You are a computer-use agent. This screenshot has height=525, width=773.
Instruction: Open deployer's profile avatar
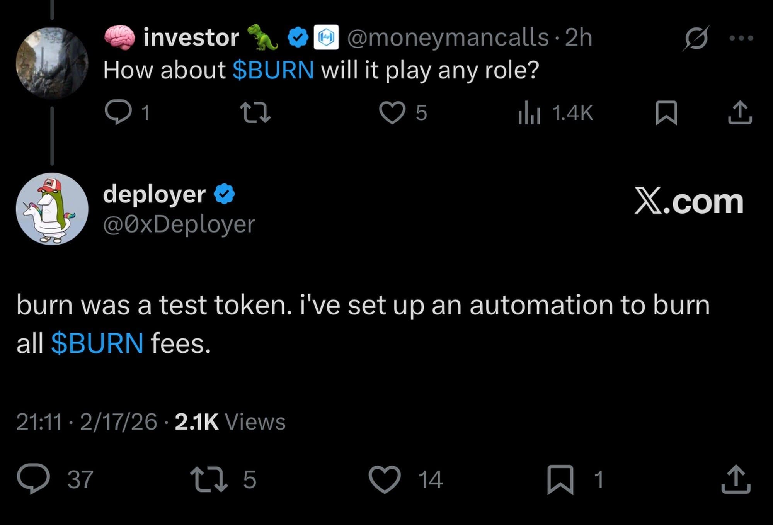click(x=52, y=209)
